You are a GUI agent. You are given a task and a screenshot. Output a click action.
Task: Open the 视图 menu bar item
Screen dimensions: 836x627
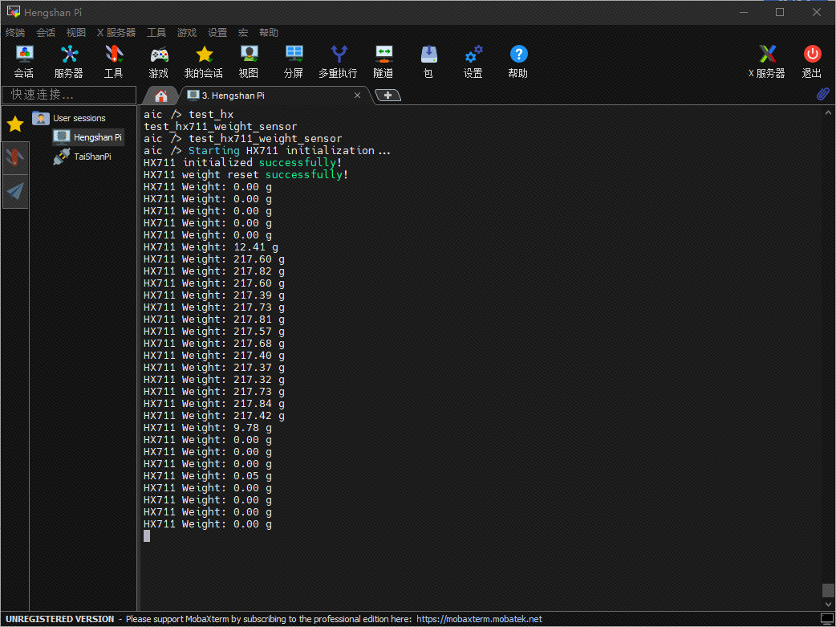tap(76, 33)
